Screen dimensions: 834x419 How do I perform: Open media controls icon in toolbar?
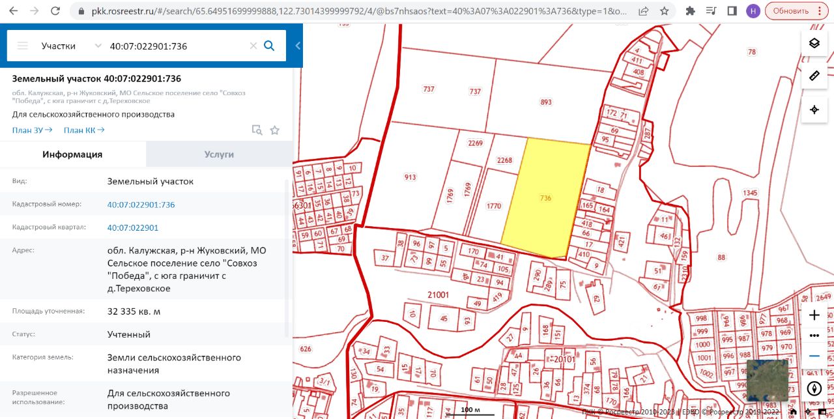712,11
